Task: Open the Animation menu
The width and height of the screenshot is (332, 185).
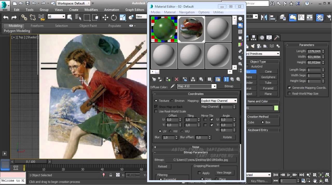Action: pos(112,10)
